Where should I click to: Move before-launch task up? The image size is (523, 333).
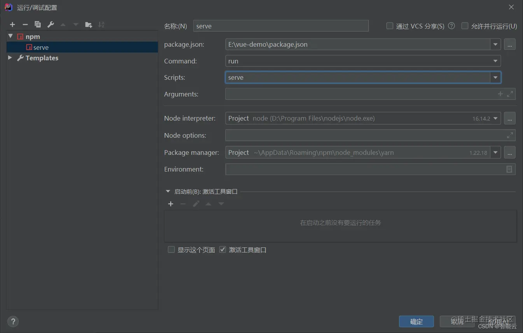point(208,204)
